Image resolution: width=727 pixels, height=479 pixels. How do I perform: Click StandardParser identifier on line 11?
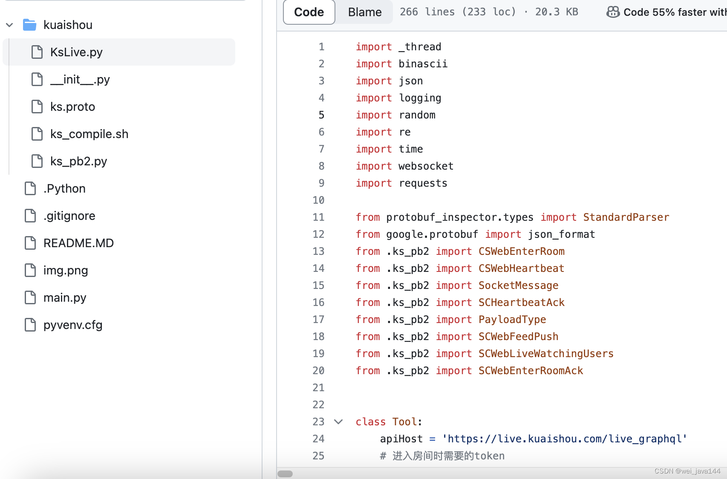pos(626,217)
